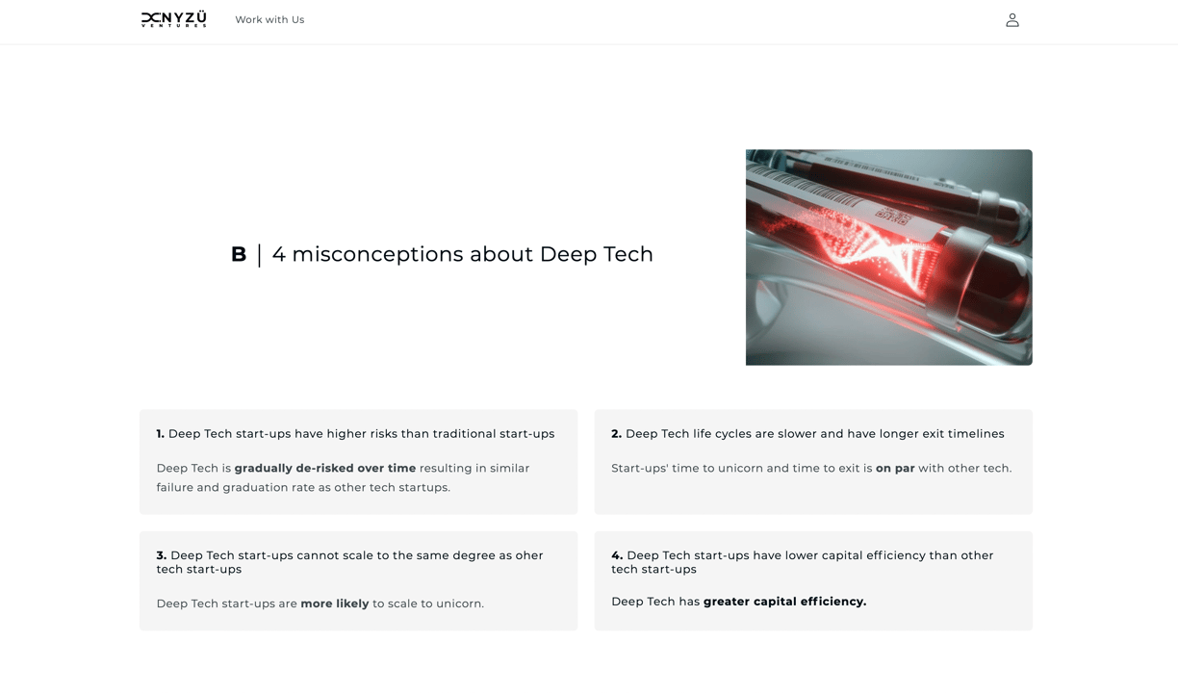Image resolution: width=1178 pixels, height=693 pixels.
Task: Click the number '4.' in the last card
Action: pos(617,555)
